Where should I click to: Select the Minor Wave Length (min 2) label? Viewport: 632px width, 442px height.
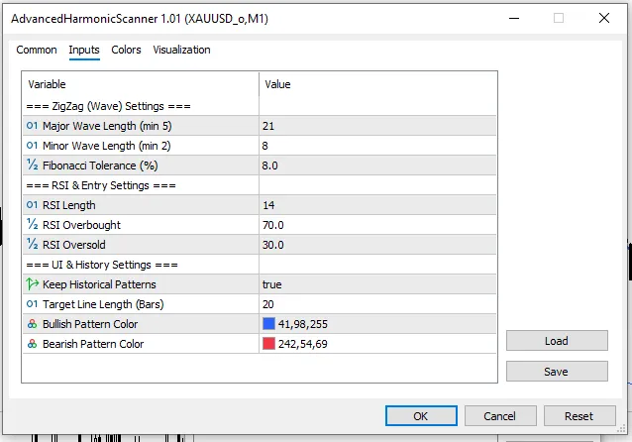[107, 146]
